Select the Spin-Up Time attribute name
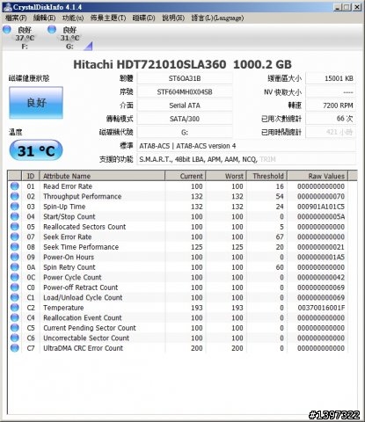 [64, 207]
